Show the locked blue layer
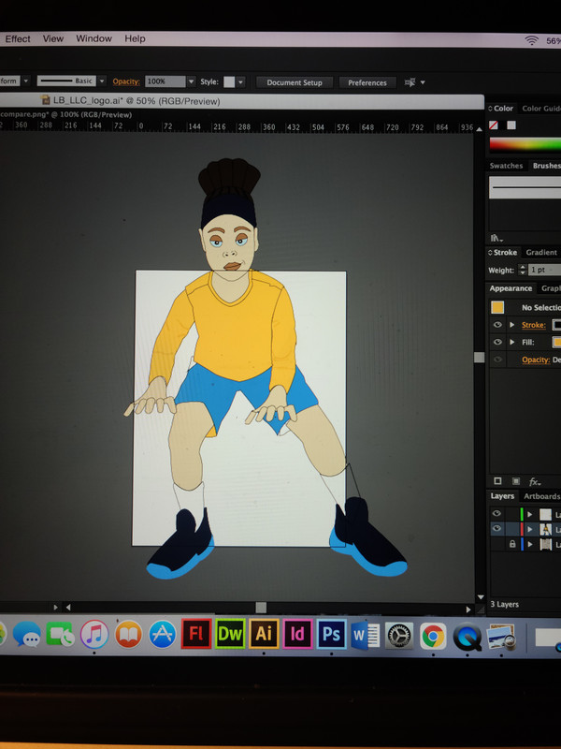The image size is (561, 749). click(x=496, y=544)
